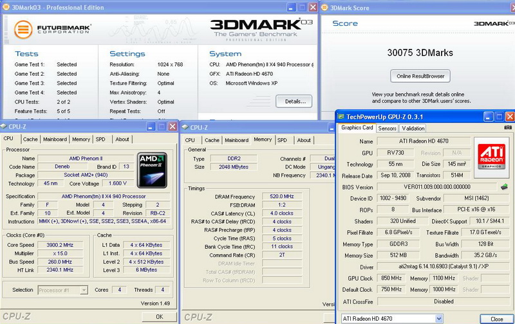Click the left CPU-Z window title icon
This screenshot has height=324, width=515.
click(4, 127)
